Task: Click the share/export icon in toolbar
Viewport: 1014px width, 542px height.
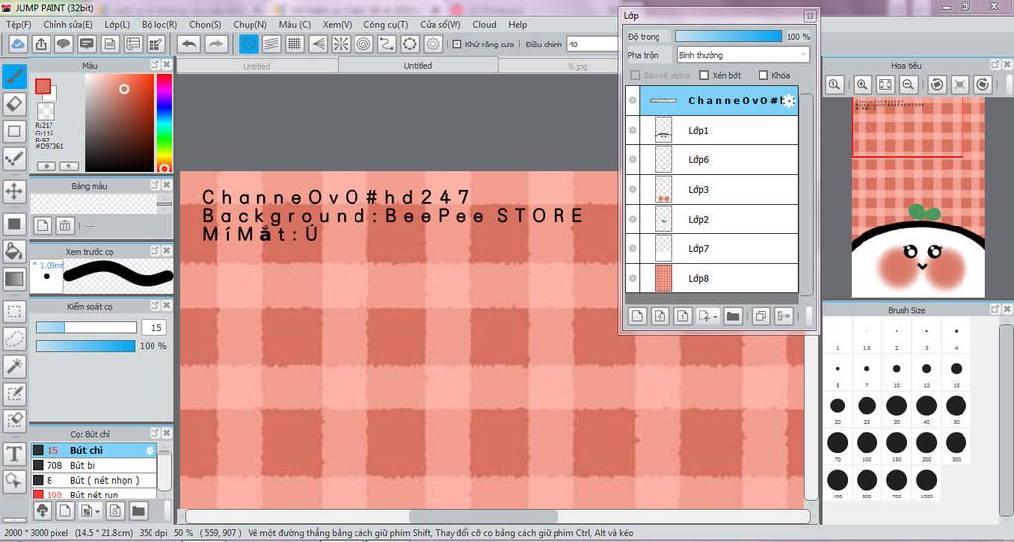Action: [x=41, y=44]
